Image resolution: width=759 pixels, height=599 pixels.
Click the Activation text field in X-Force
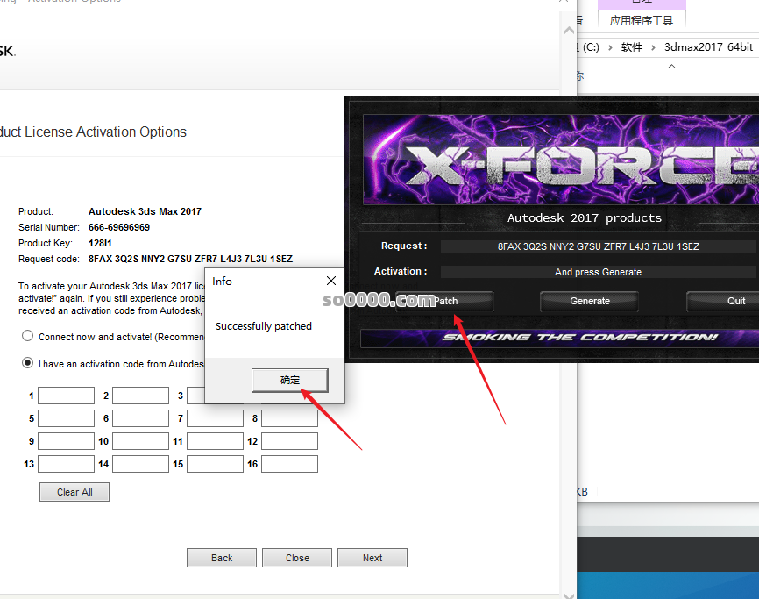coord(598,272)
